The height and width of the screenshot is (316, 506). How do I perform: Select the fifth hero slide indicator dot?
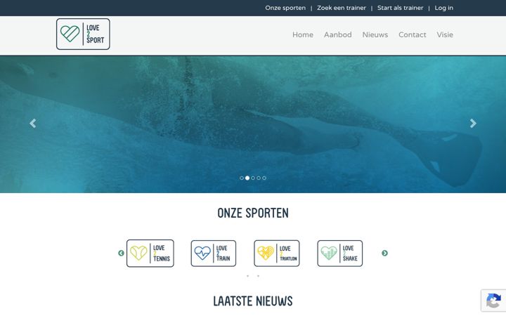pos(264,178)
